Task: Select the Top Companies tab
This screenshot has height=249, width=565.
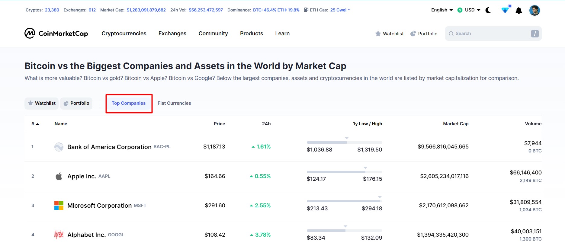Action: click(129, 103)
